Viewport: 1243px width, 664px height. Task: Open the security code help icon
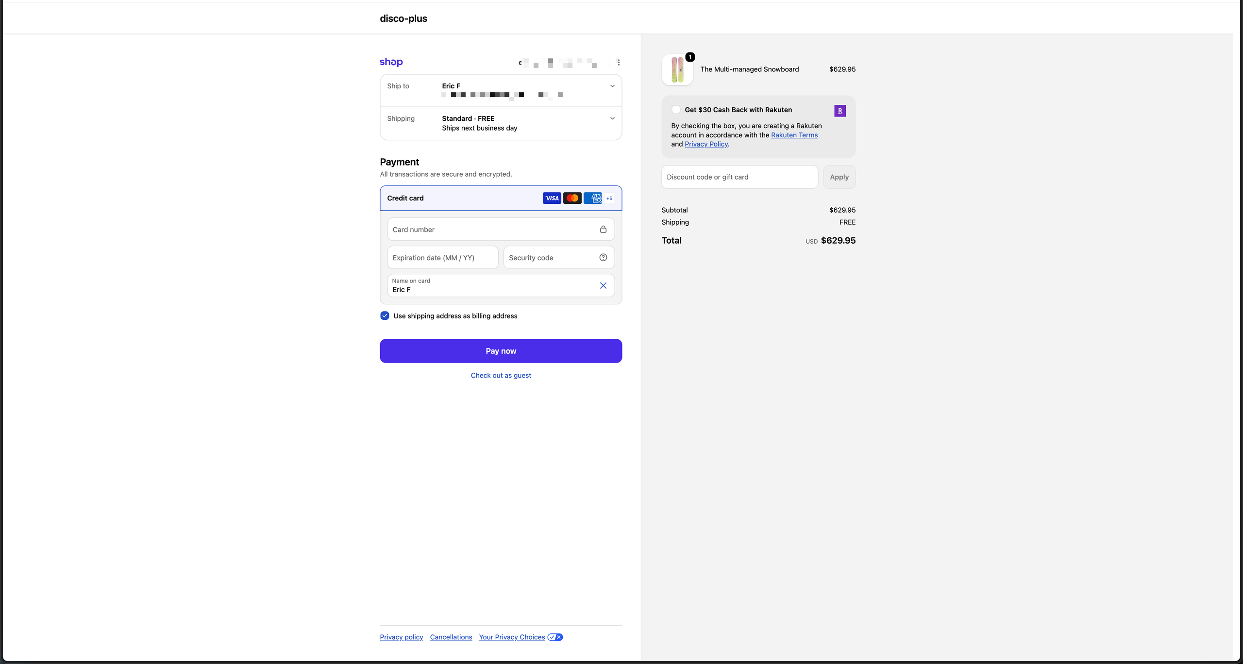[603, 257]
